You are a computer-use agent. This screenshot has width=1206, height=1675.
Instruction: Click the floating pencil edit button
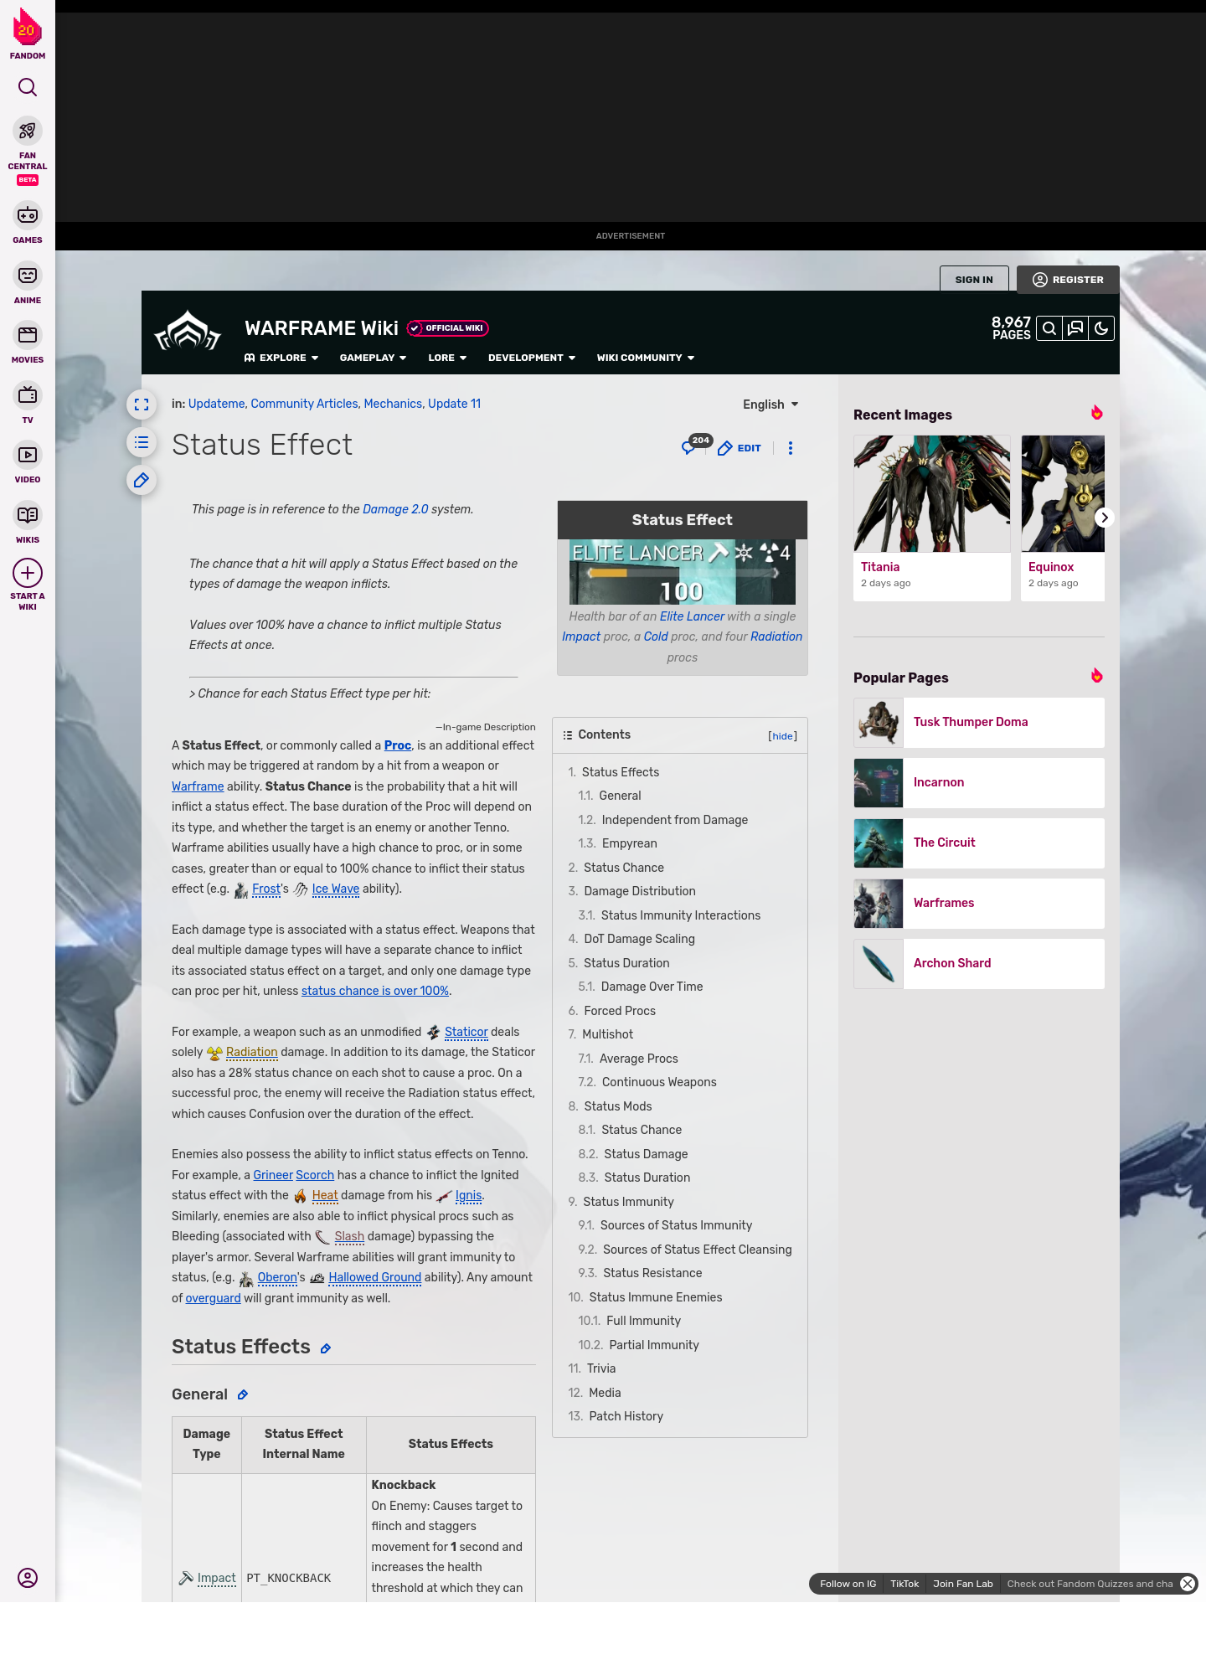coord(142,480)
